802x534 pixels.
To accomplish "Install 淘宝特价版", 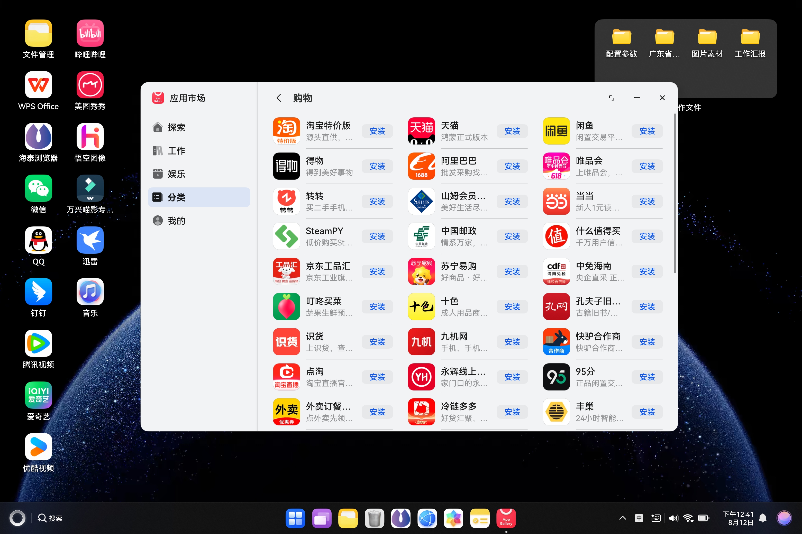I will click(377, 131).
